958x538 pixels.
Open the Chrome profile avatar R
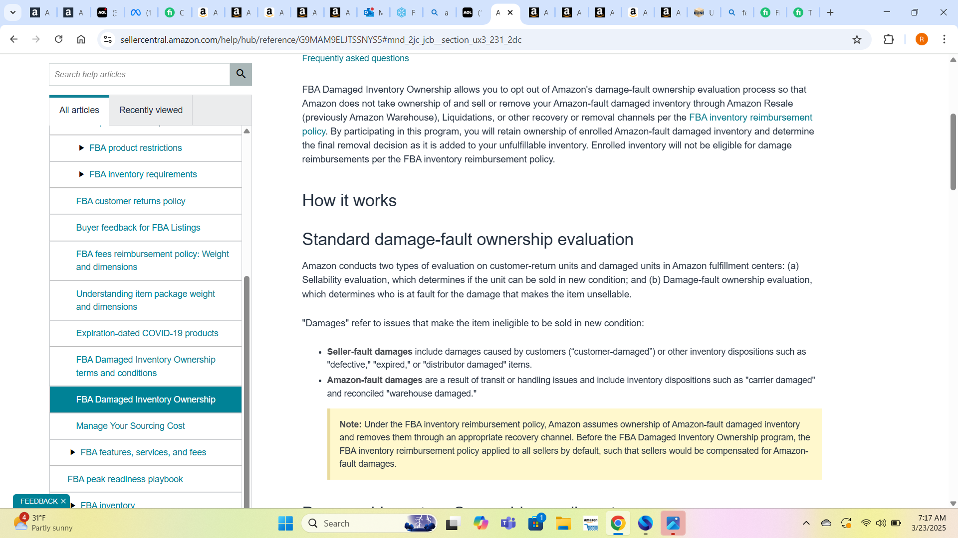point(922,39)
